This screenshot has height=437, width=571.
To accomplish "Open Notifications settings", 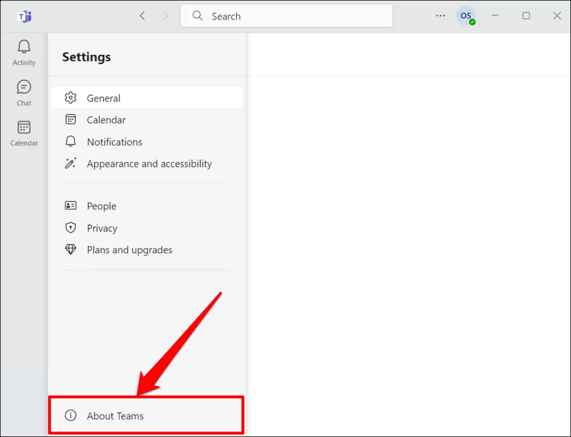I will (114, 142).
